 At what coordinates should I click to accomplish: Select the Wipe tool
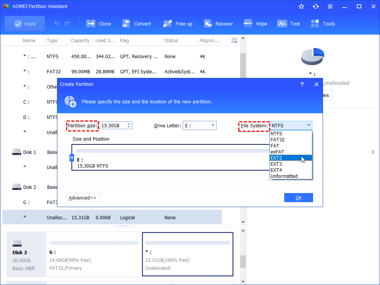pos(255,23)
